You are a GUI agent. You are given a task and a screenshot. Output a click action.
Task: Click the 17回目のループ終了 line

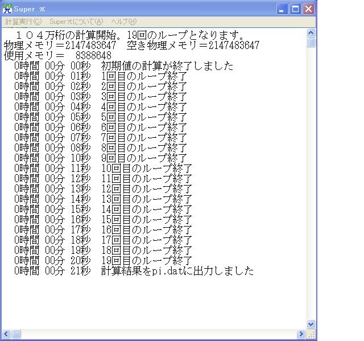coord(103,240)
